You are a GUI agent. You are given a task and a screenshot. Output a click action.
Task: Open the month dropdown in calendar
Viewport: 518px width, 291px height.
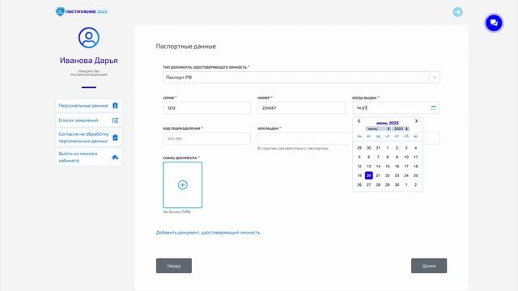tap(378, 129)
